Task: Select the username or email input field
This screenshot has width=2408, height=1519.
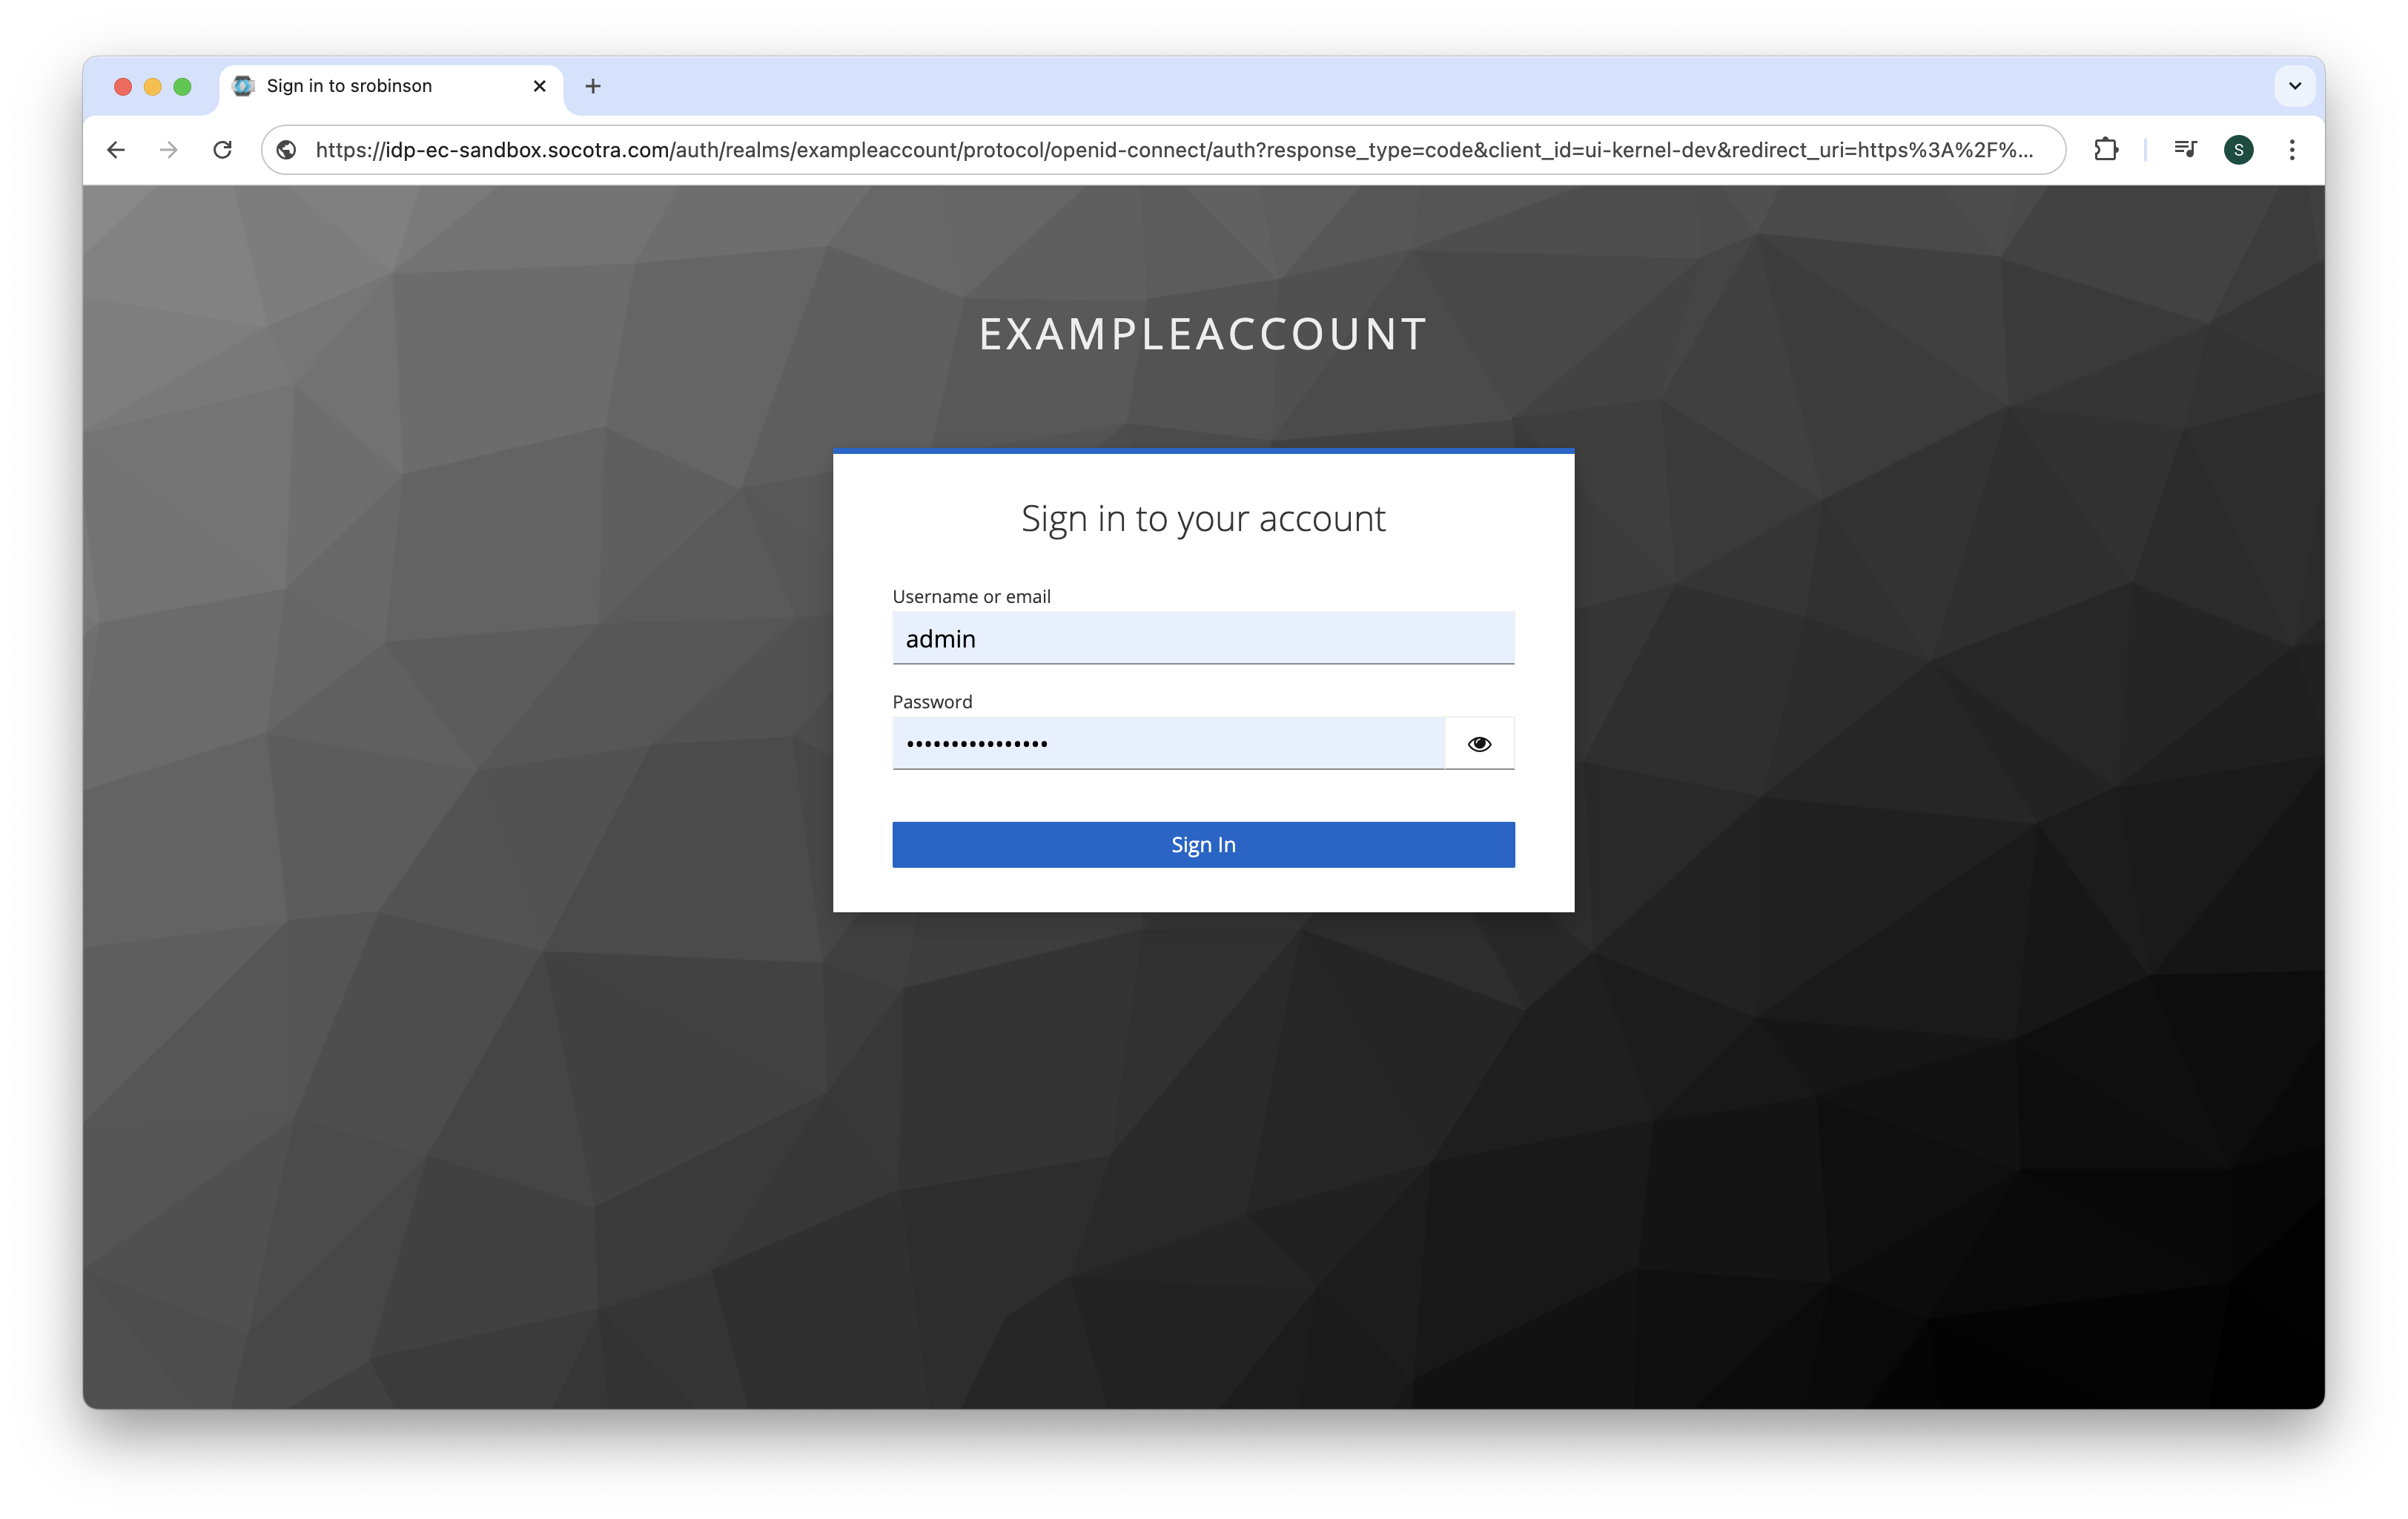Action: coord(1203,637)
